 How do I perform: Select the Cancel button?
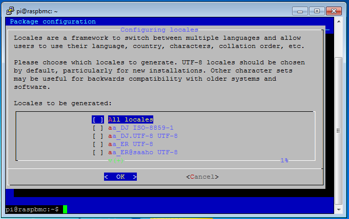[x=202, y=177]
